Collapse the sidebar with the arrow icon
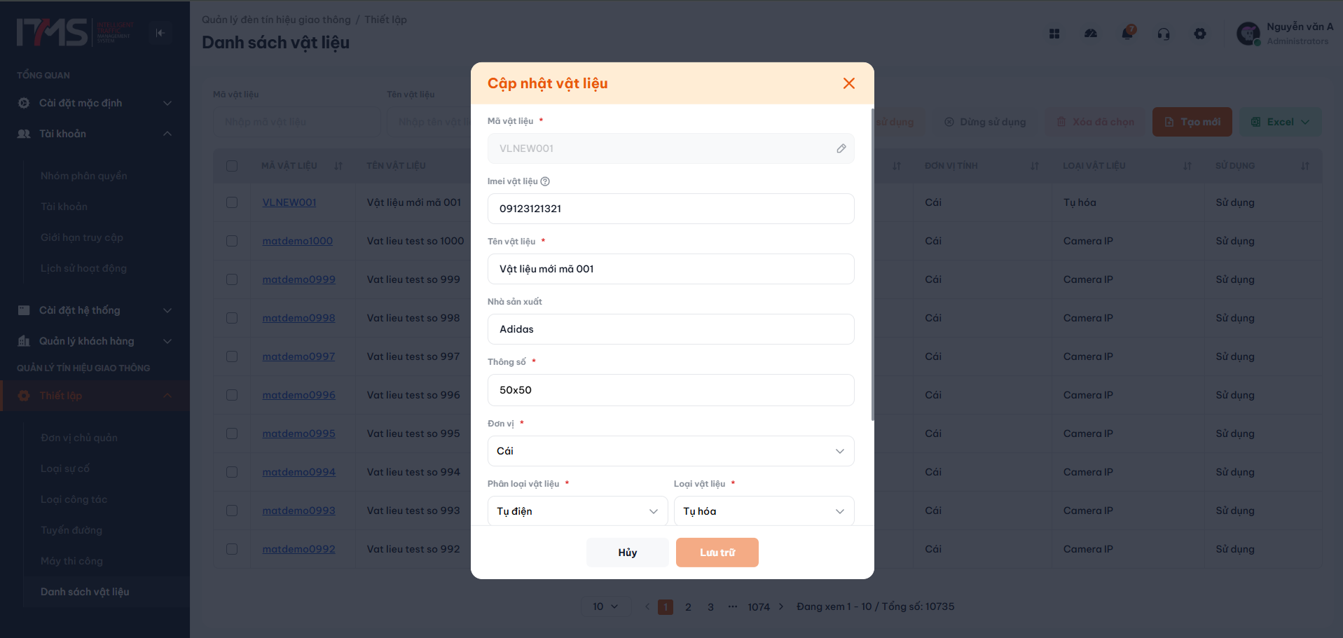This screenshot has height=638, width=1343. coord(160,33)
